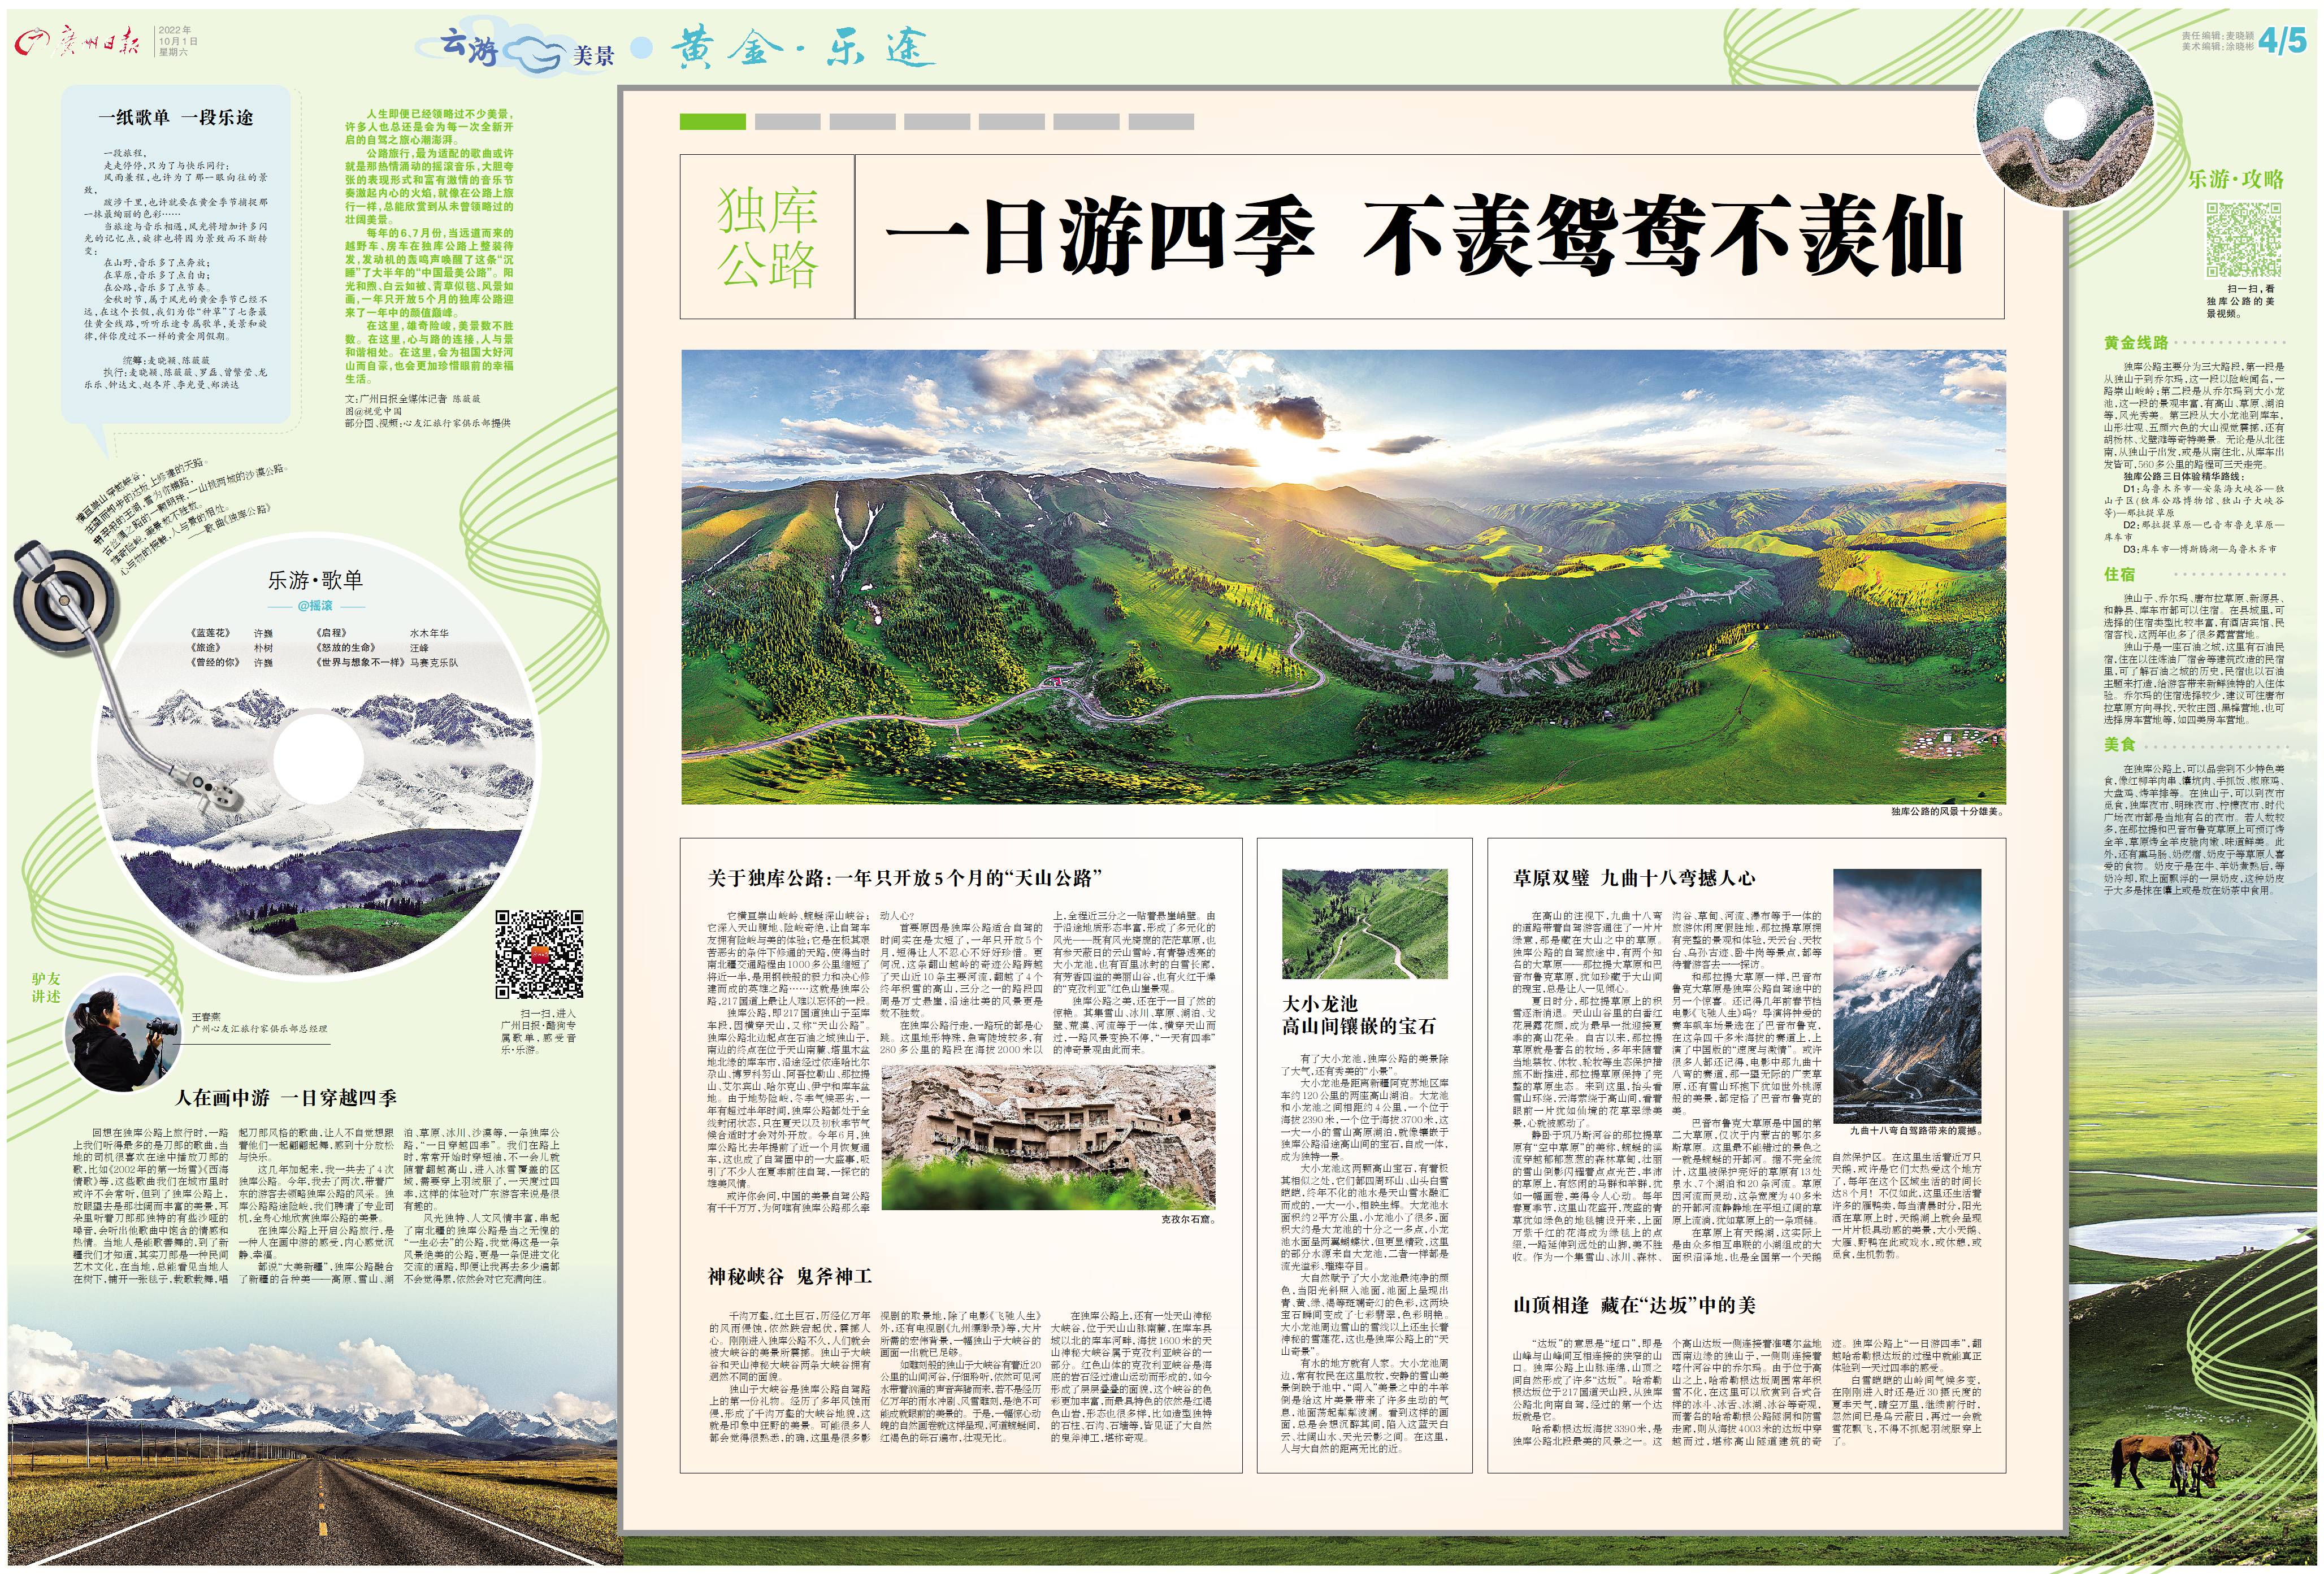2324x1574 pixels.
Task: Select the green progress bar segment
Action: click(x=712, y=122)
